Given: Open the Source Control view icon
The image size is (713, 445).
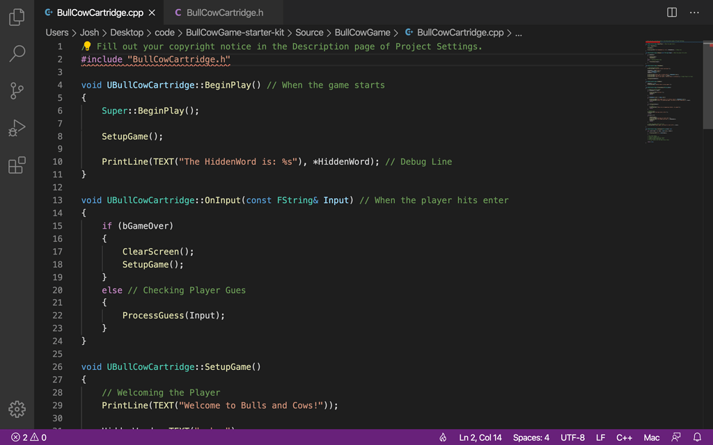Looking at the screenshot, I should pos(17,91).
